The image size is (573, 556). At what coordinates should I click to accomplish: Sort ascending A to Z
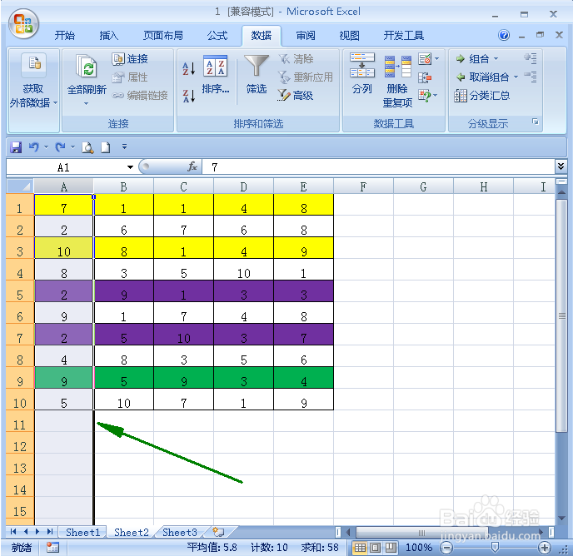click(188, 68)
